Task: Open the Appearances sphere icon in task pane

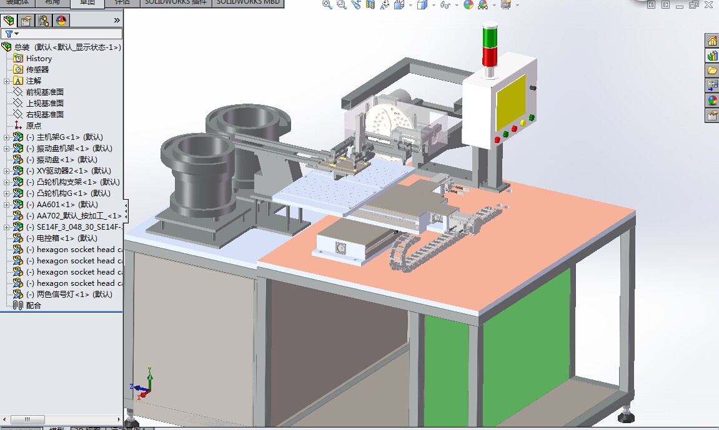Action: click(712, 100)
